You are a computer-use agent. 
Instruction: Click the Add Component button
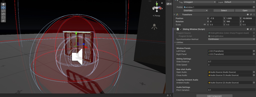click(x=214, y=96)
